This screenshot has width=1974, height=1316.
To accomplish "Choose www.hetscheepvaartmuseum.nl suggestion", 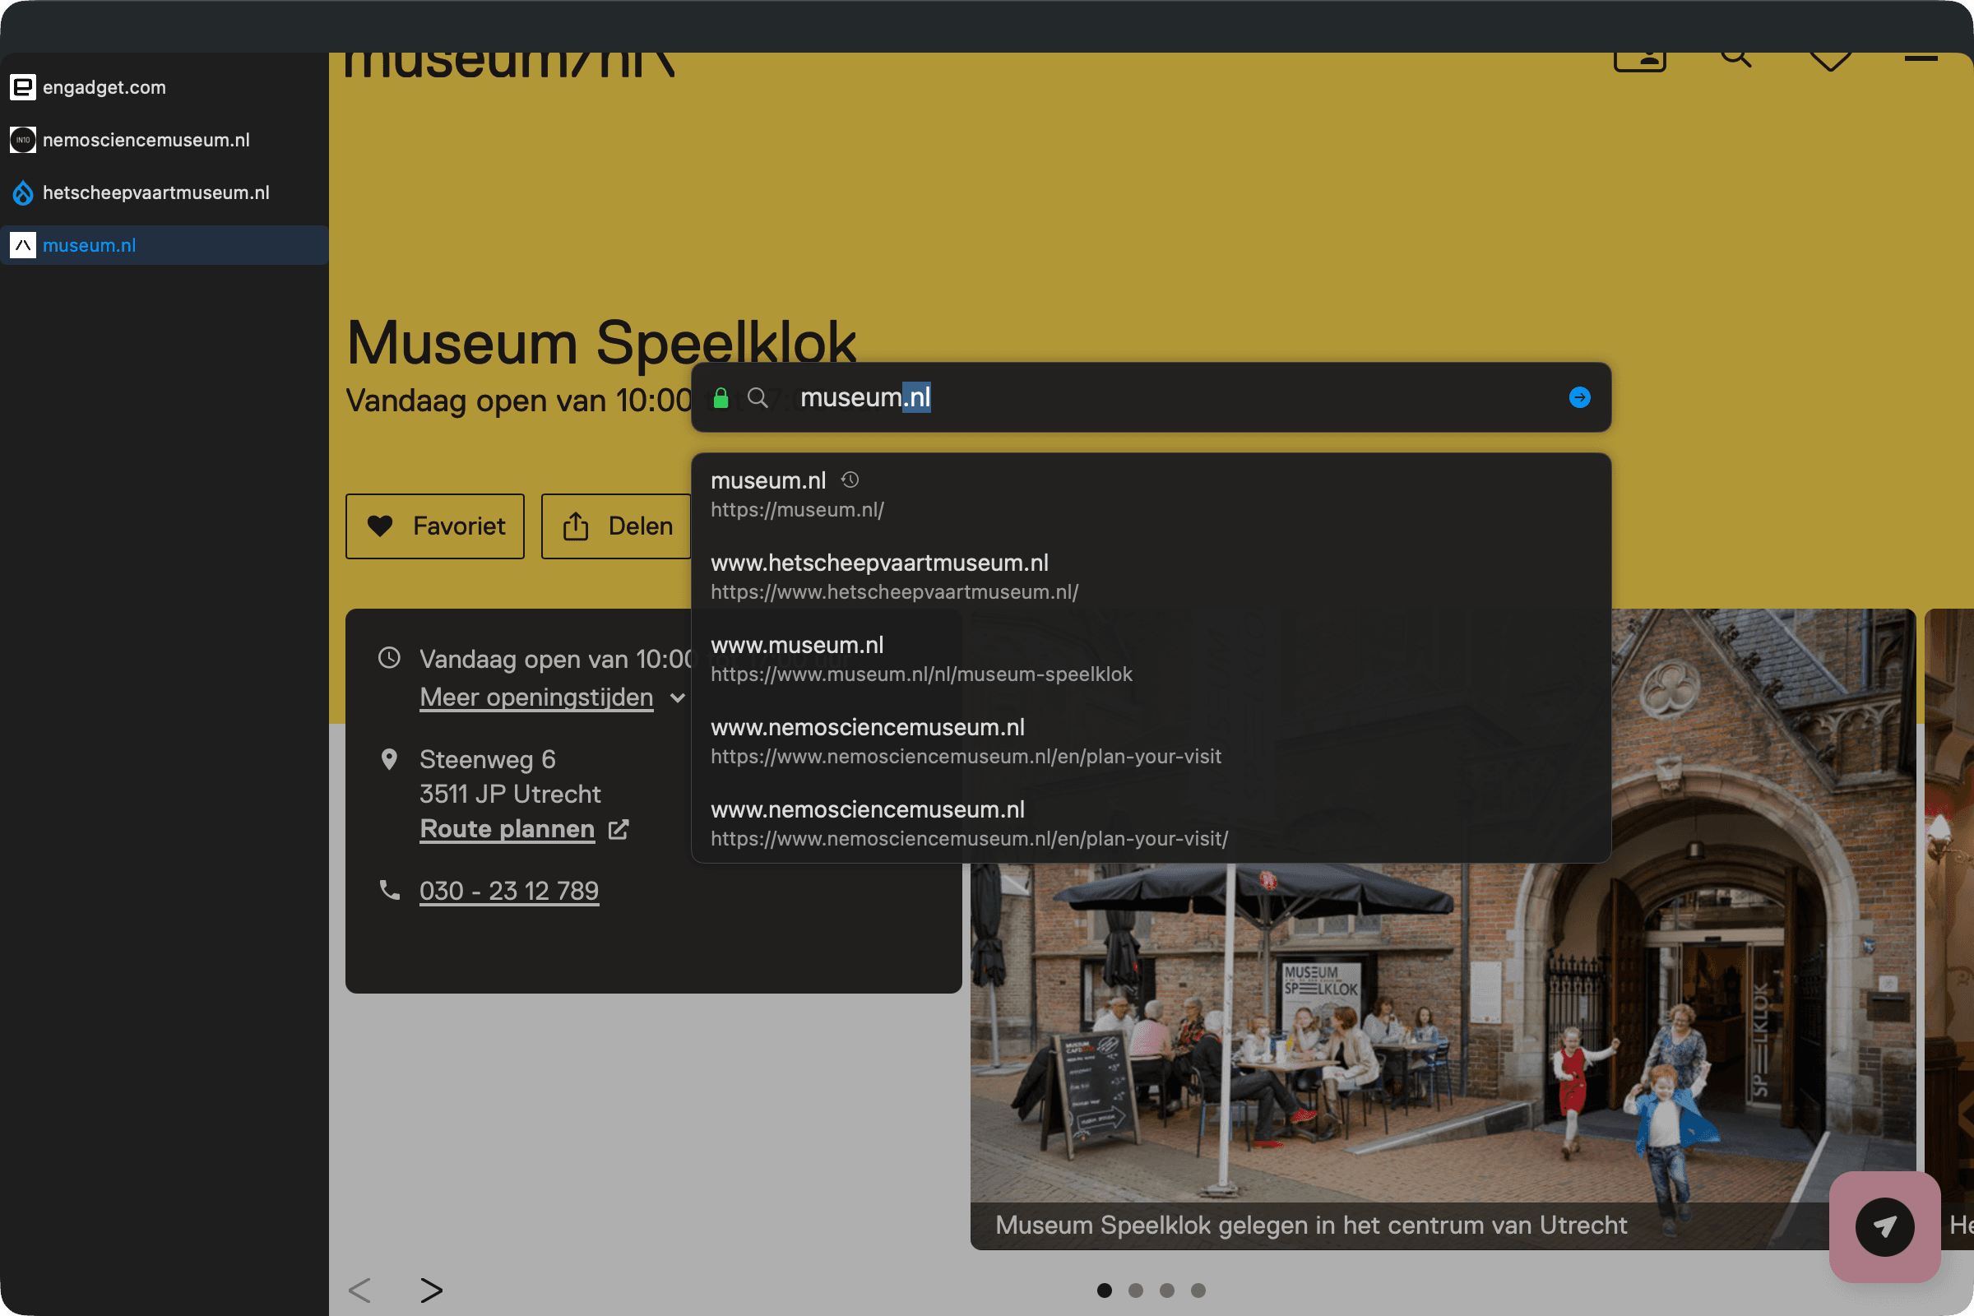I will [x=1151, y=577].
